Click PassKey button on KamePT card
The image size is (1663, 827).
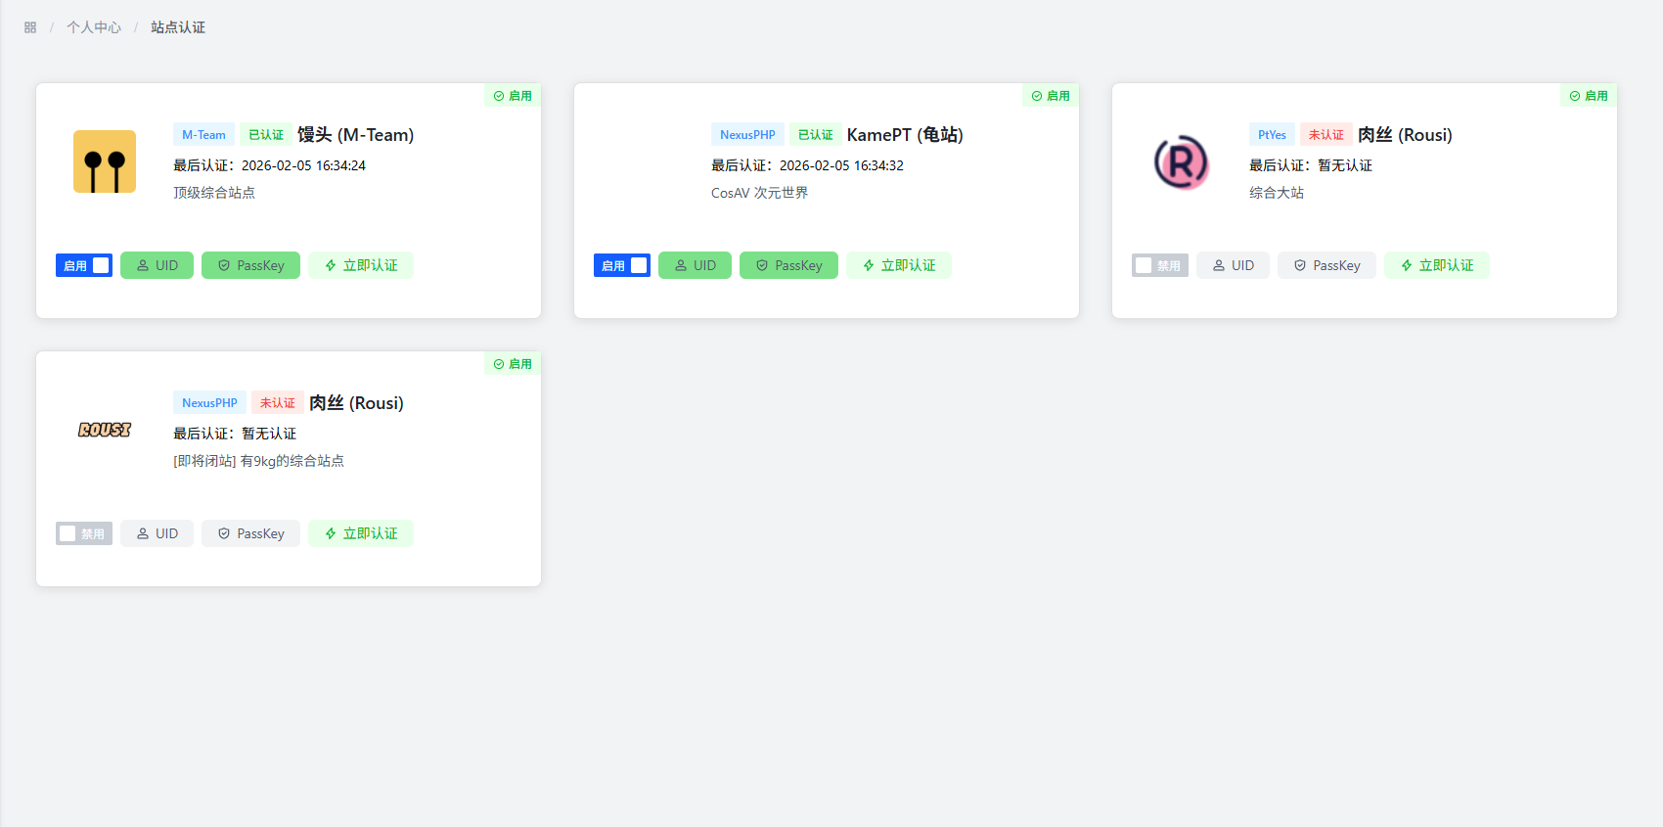click(788, 265)
